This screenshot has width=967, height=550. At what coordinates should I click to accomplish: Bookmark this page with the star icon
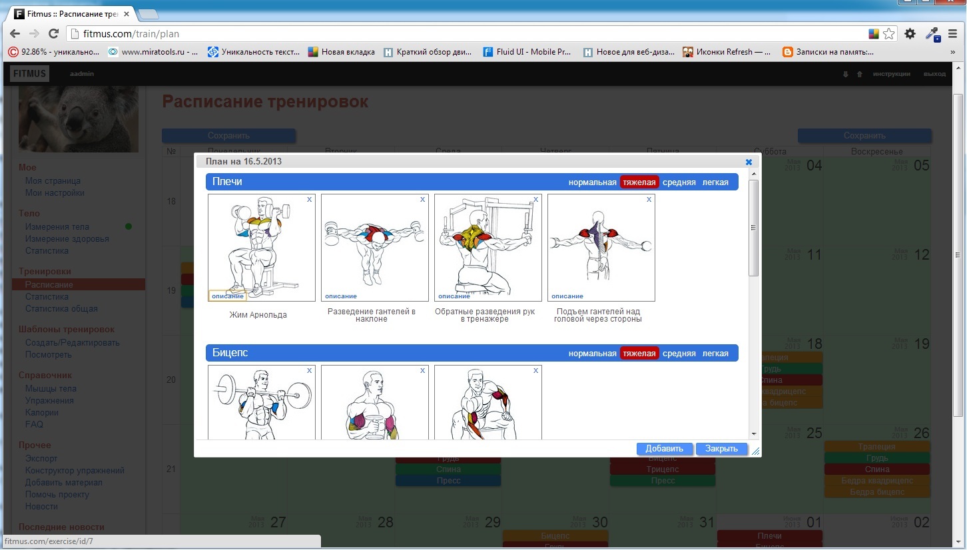click(888, 34)
